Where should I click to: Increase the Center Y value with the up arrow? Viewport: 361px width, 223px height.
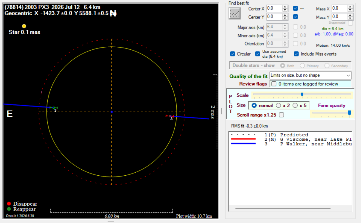click(x=285, y=15)
